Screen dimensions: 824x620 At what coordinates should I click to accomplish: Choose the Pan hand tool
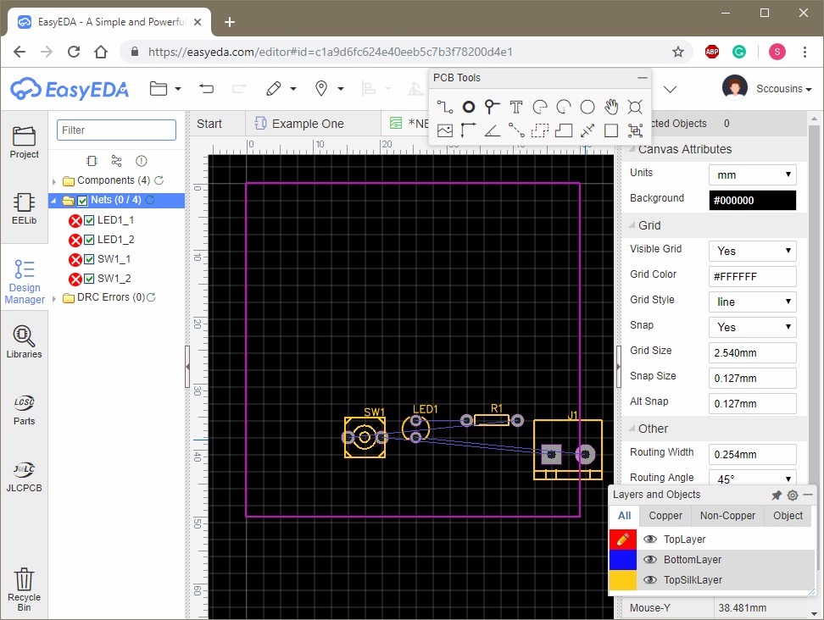coord(611,107)
